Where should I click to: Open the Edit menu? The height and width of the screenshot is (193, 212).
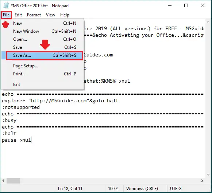(x=18, y=15)
